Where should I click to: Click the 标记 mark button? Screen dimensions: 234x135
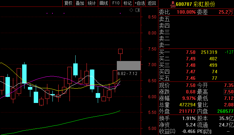tap(128, 3)
